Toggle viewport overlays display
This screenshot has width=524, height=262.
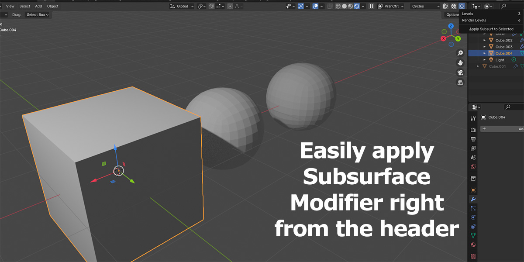pyautogui.click(x=316, y=6)
